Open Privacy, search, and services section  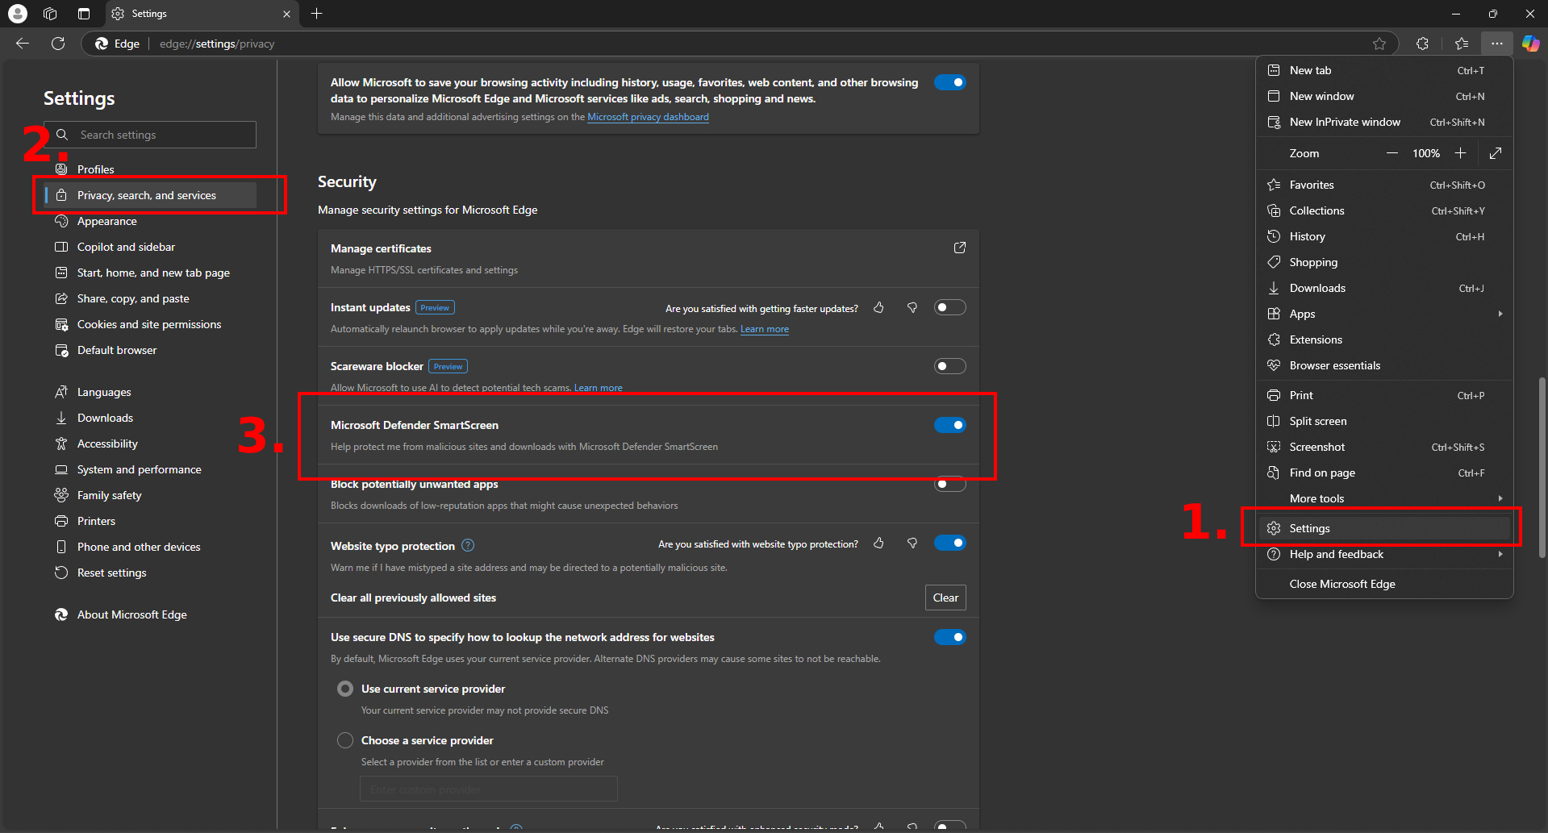[x=150, y=195]
